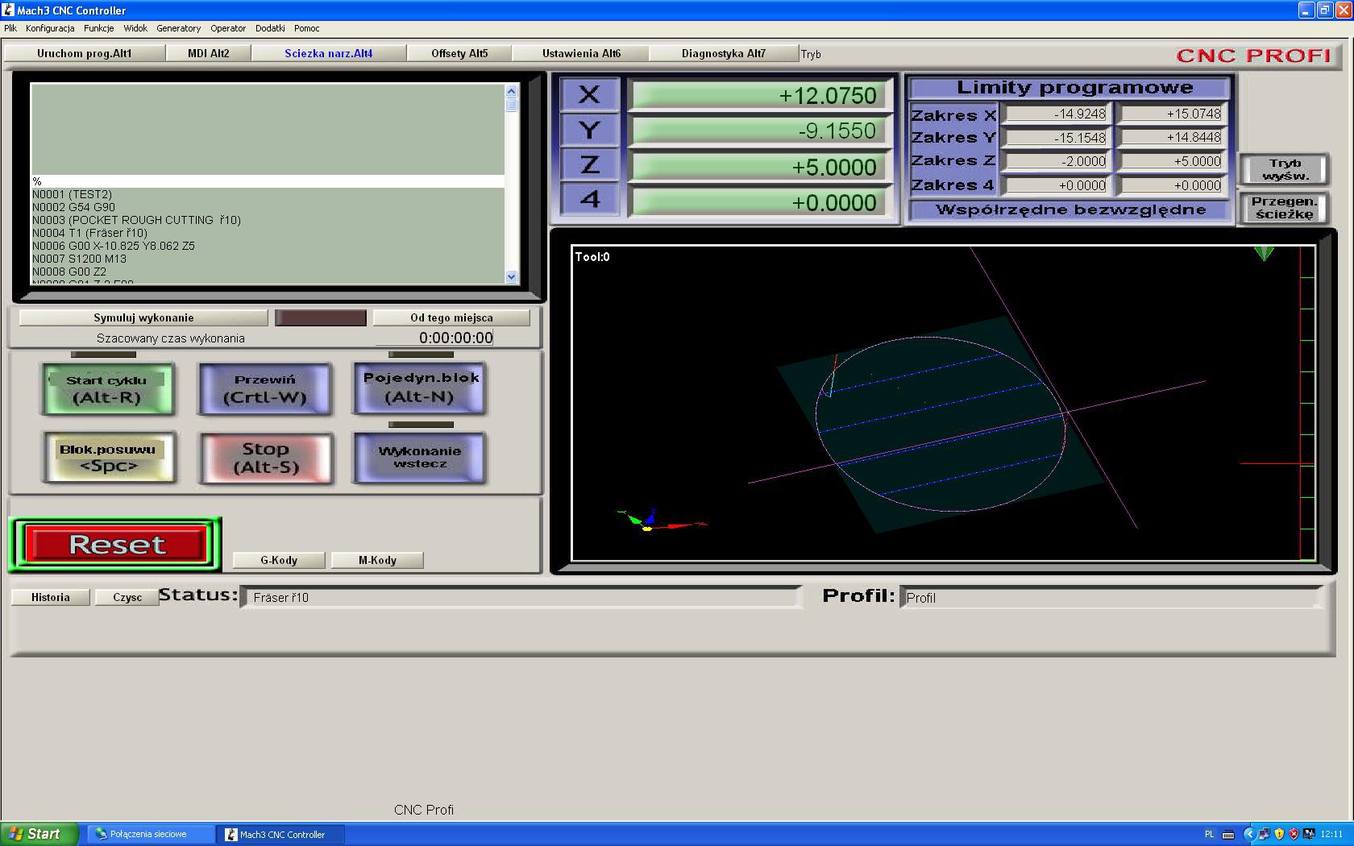The width and height of the screenshot is (1354, 846).
Task: Open the Plik menu
Action: [x=10, y=28]
